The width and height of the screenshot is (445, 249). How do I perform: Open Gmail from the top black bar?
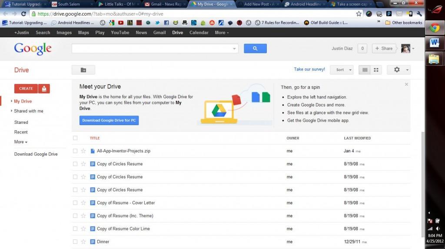(x=159, y=32)
